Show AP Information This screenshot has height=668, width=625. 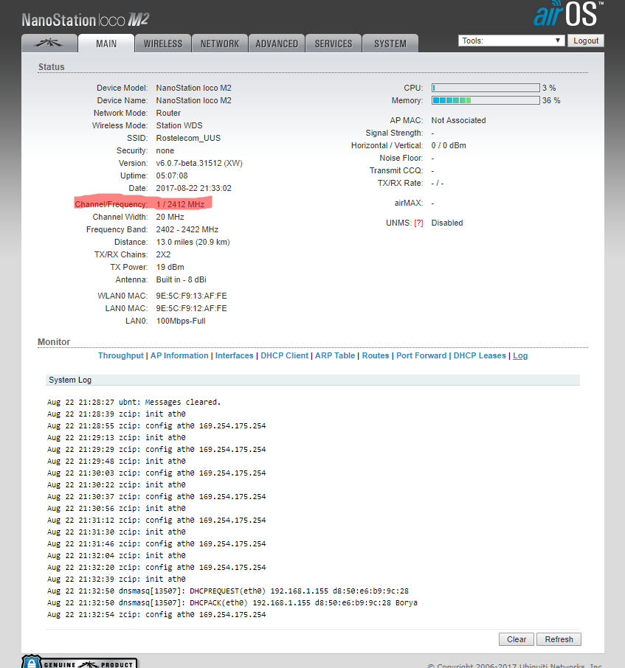coord(179,355)
